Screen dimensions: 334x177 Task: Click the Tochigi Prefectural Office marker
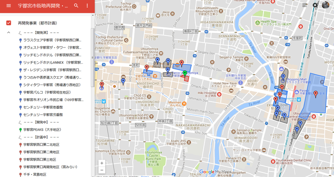pos(134,7)
